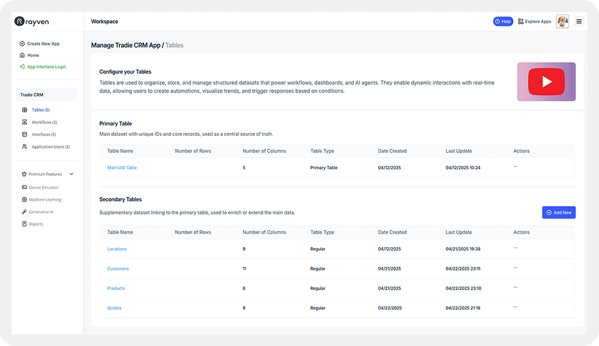The image size is (599, 346).
Task: Open Explore Apps from the header
Action: point(534,21)
